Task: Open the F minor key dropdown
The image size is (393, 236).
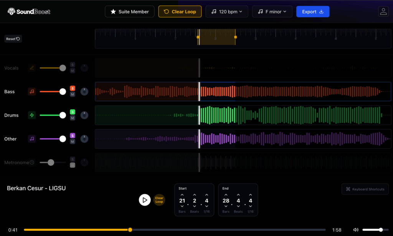Action: (x=272, y=12)
